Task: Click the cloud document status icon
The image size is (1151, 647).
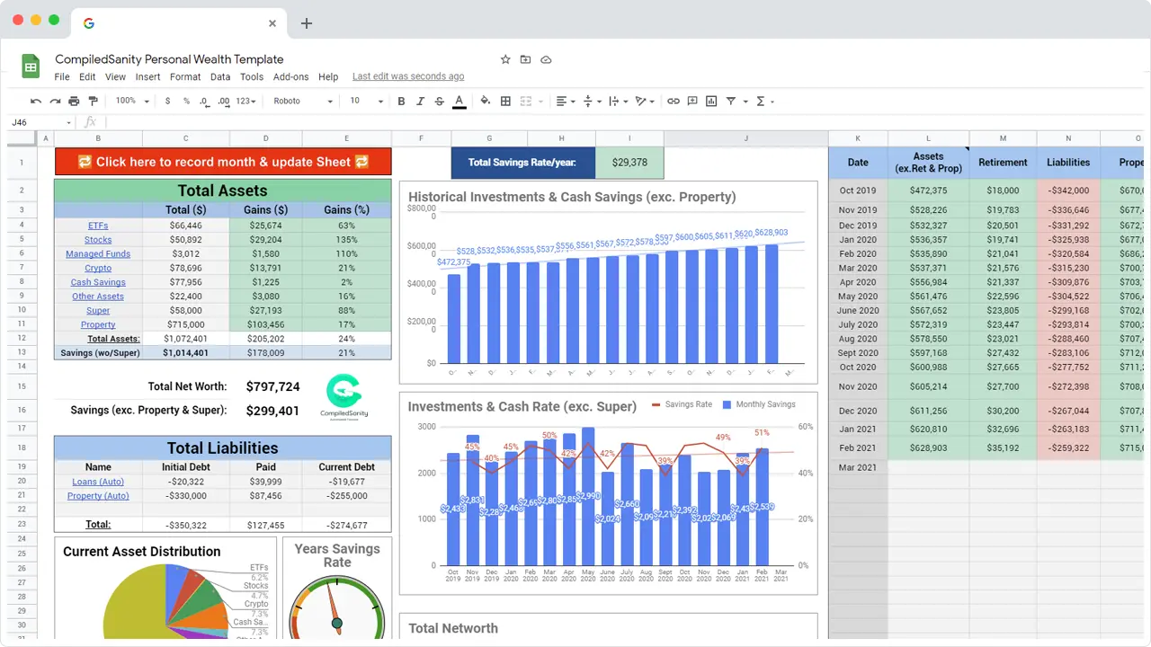Action: pyautogui.click(x=546, y=59)
